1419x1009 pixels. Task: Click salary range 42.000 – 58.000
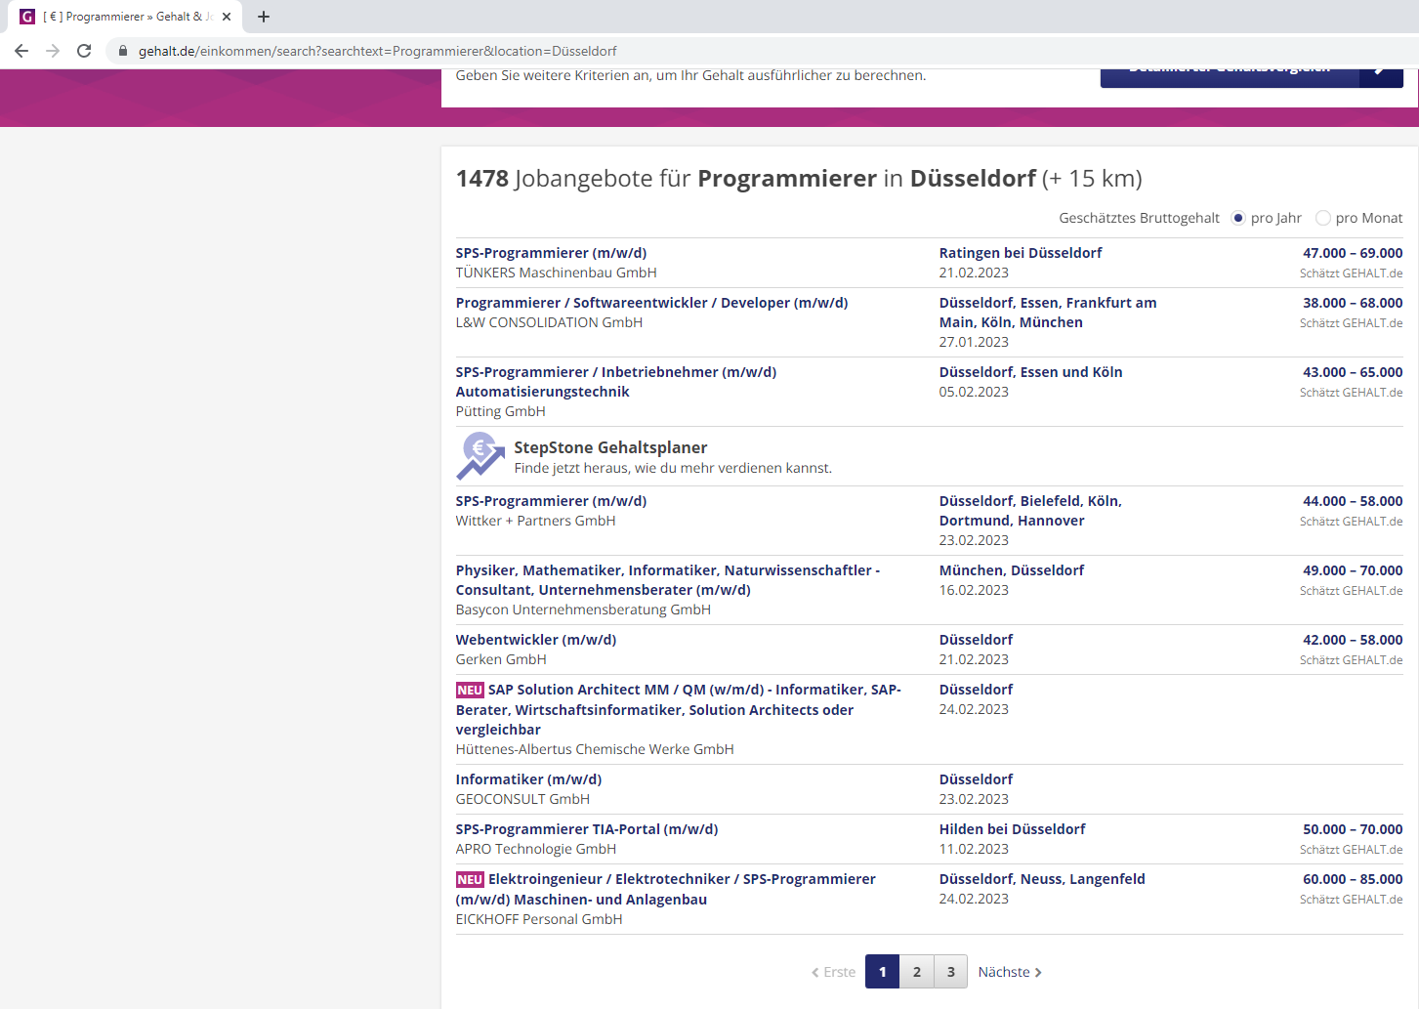1353,640
